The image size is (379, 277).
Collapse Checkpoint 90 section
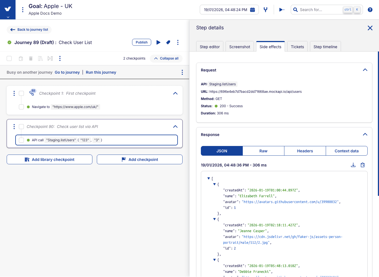tap(175, 127)
